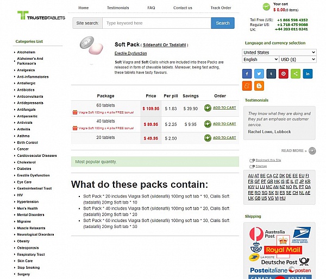Click the United States Postal Service logo
This screenshot has width=326, height=279.
coord(302,235)
